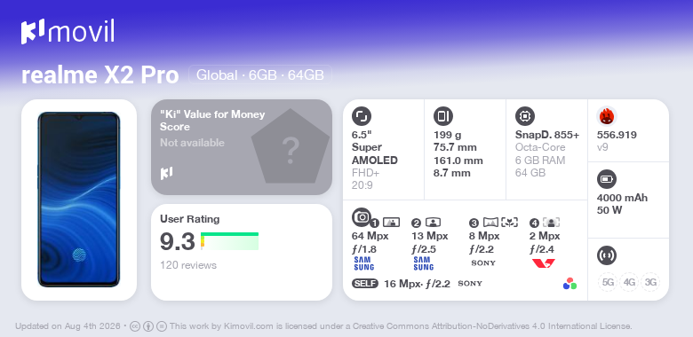Open the 120 reviews link

[188, 265]
